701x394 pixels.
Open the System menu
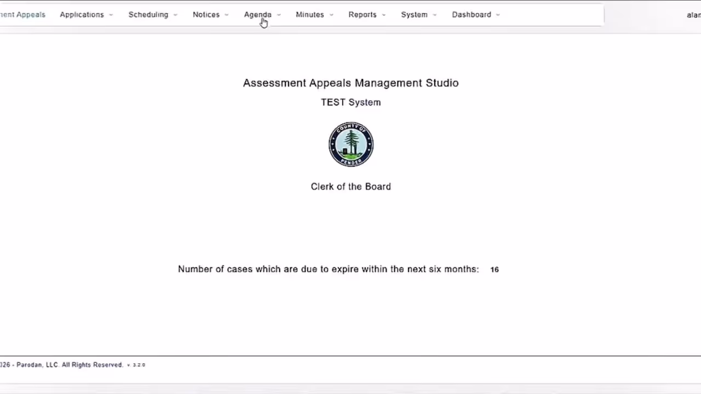[414, 15]
